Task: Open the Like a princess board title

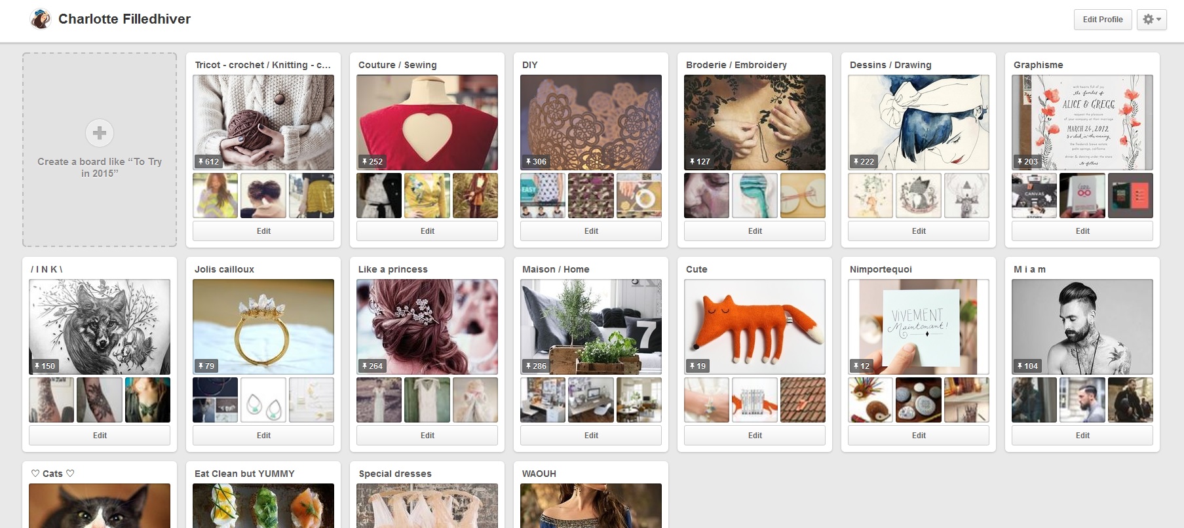Action: pos(393,269)
